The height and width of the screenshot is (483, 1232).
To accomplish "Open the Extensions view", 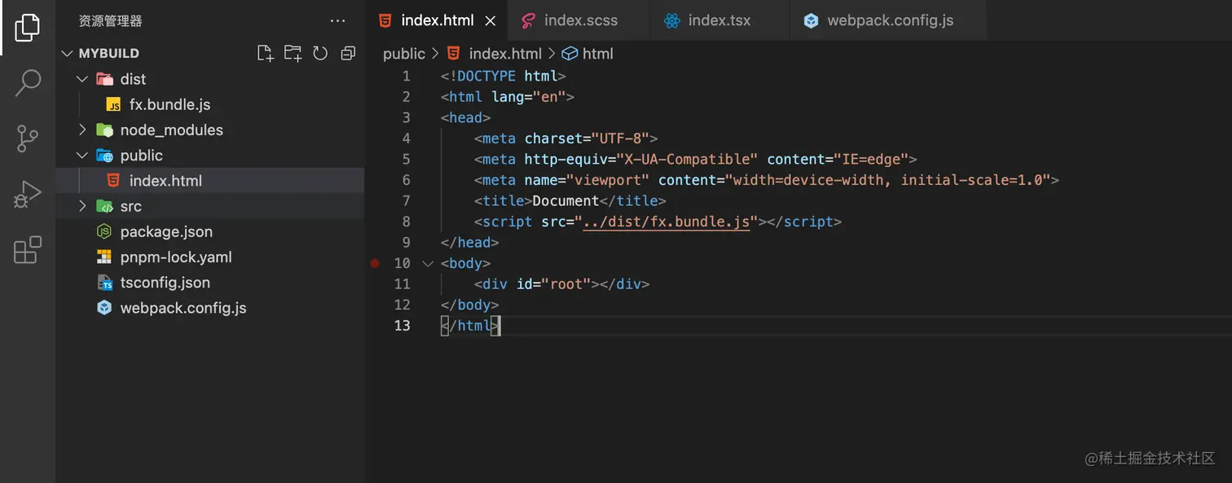I will 28,249.
